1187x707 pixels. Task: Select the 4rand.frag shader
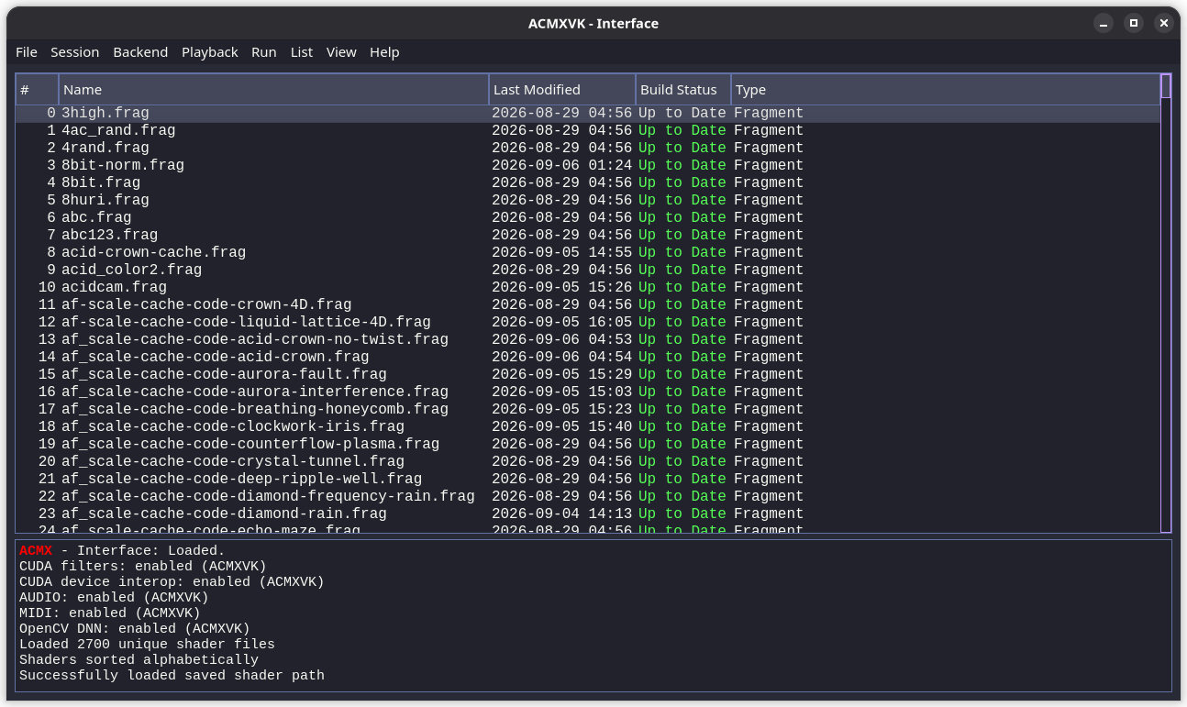[588, 149]
